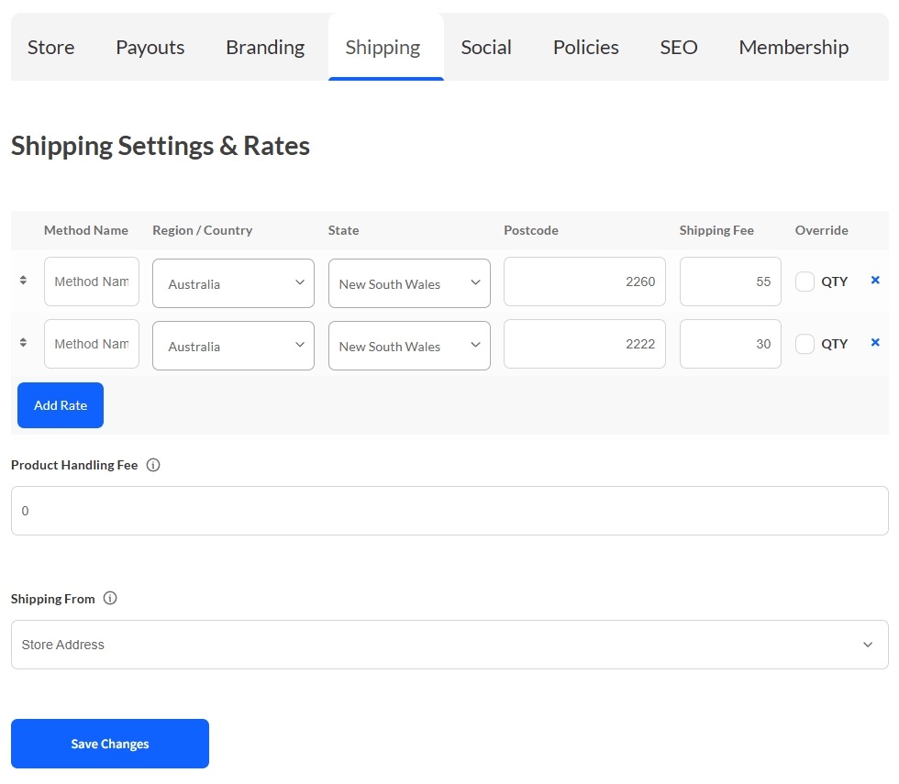
Task: Enable QTY override for the 55 fee row
Action: click(x=805, y=282)
